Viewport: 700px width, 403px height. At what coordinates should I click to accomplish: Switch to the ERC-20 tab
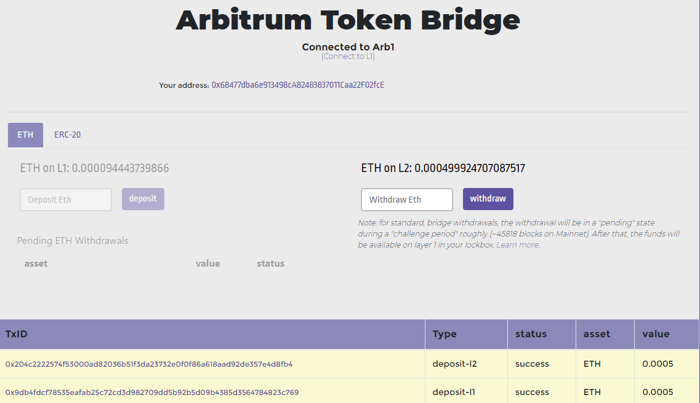pos(67,135)
